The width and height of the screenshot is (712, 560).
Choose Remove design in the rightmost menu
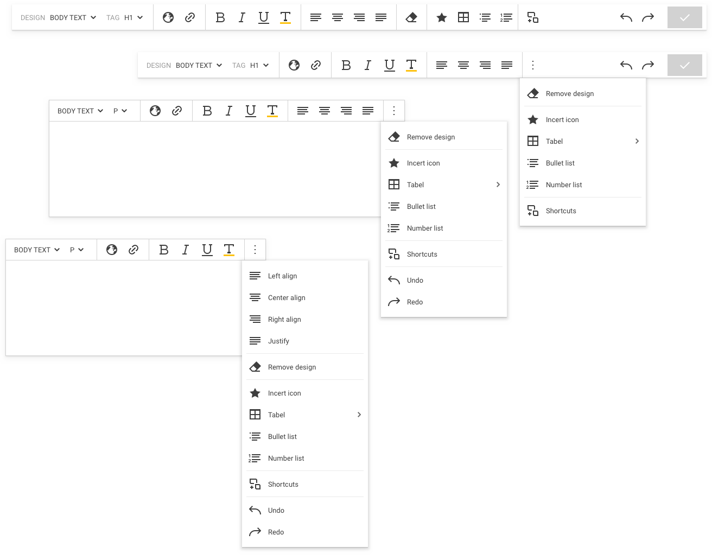point(583,93)
